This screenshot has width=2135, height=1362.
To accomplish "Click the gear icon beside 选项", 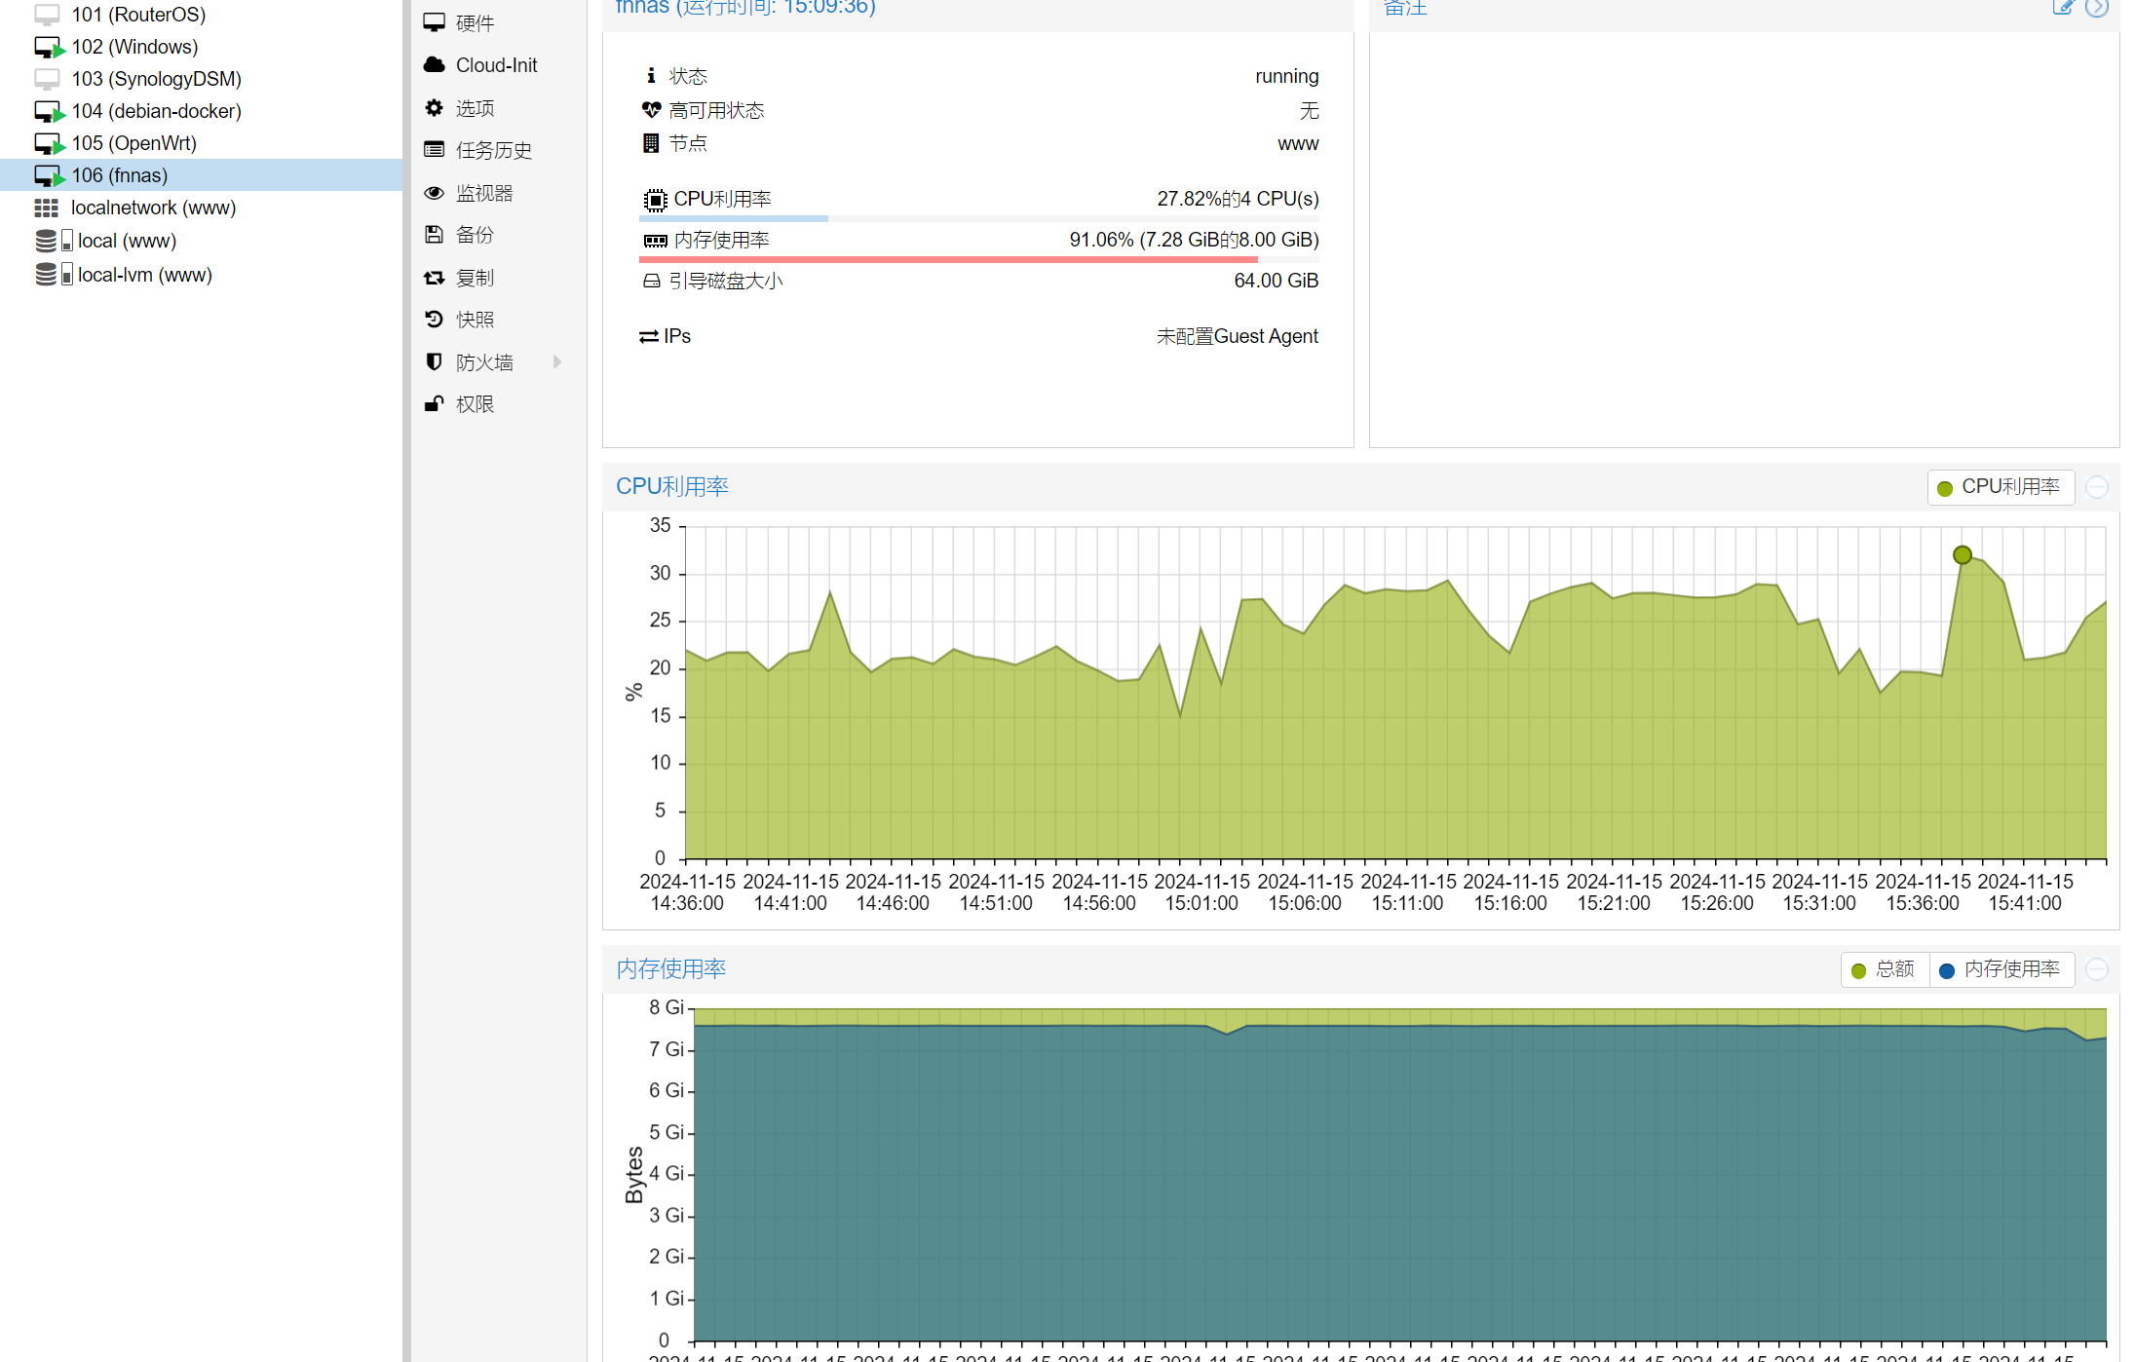I will click(x=434, y=108).
